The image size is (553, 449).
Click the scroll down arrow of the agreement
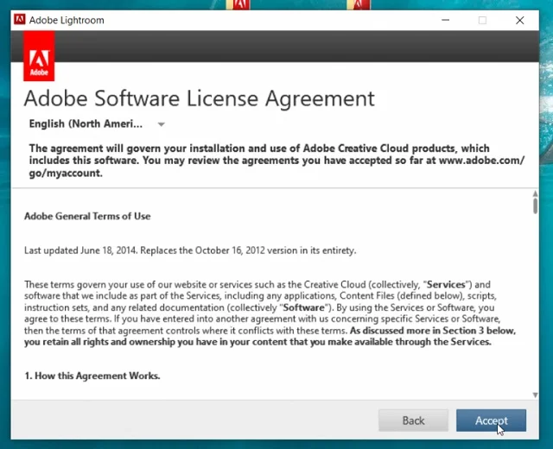[x=535, y=395]
